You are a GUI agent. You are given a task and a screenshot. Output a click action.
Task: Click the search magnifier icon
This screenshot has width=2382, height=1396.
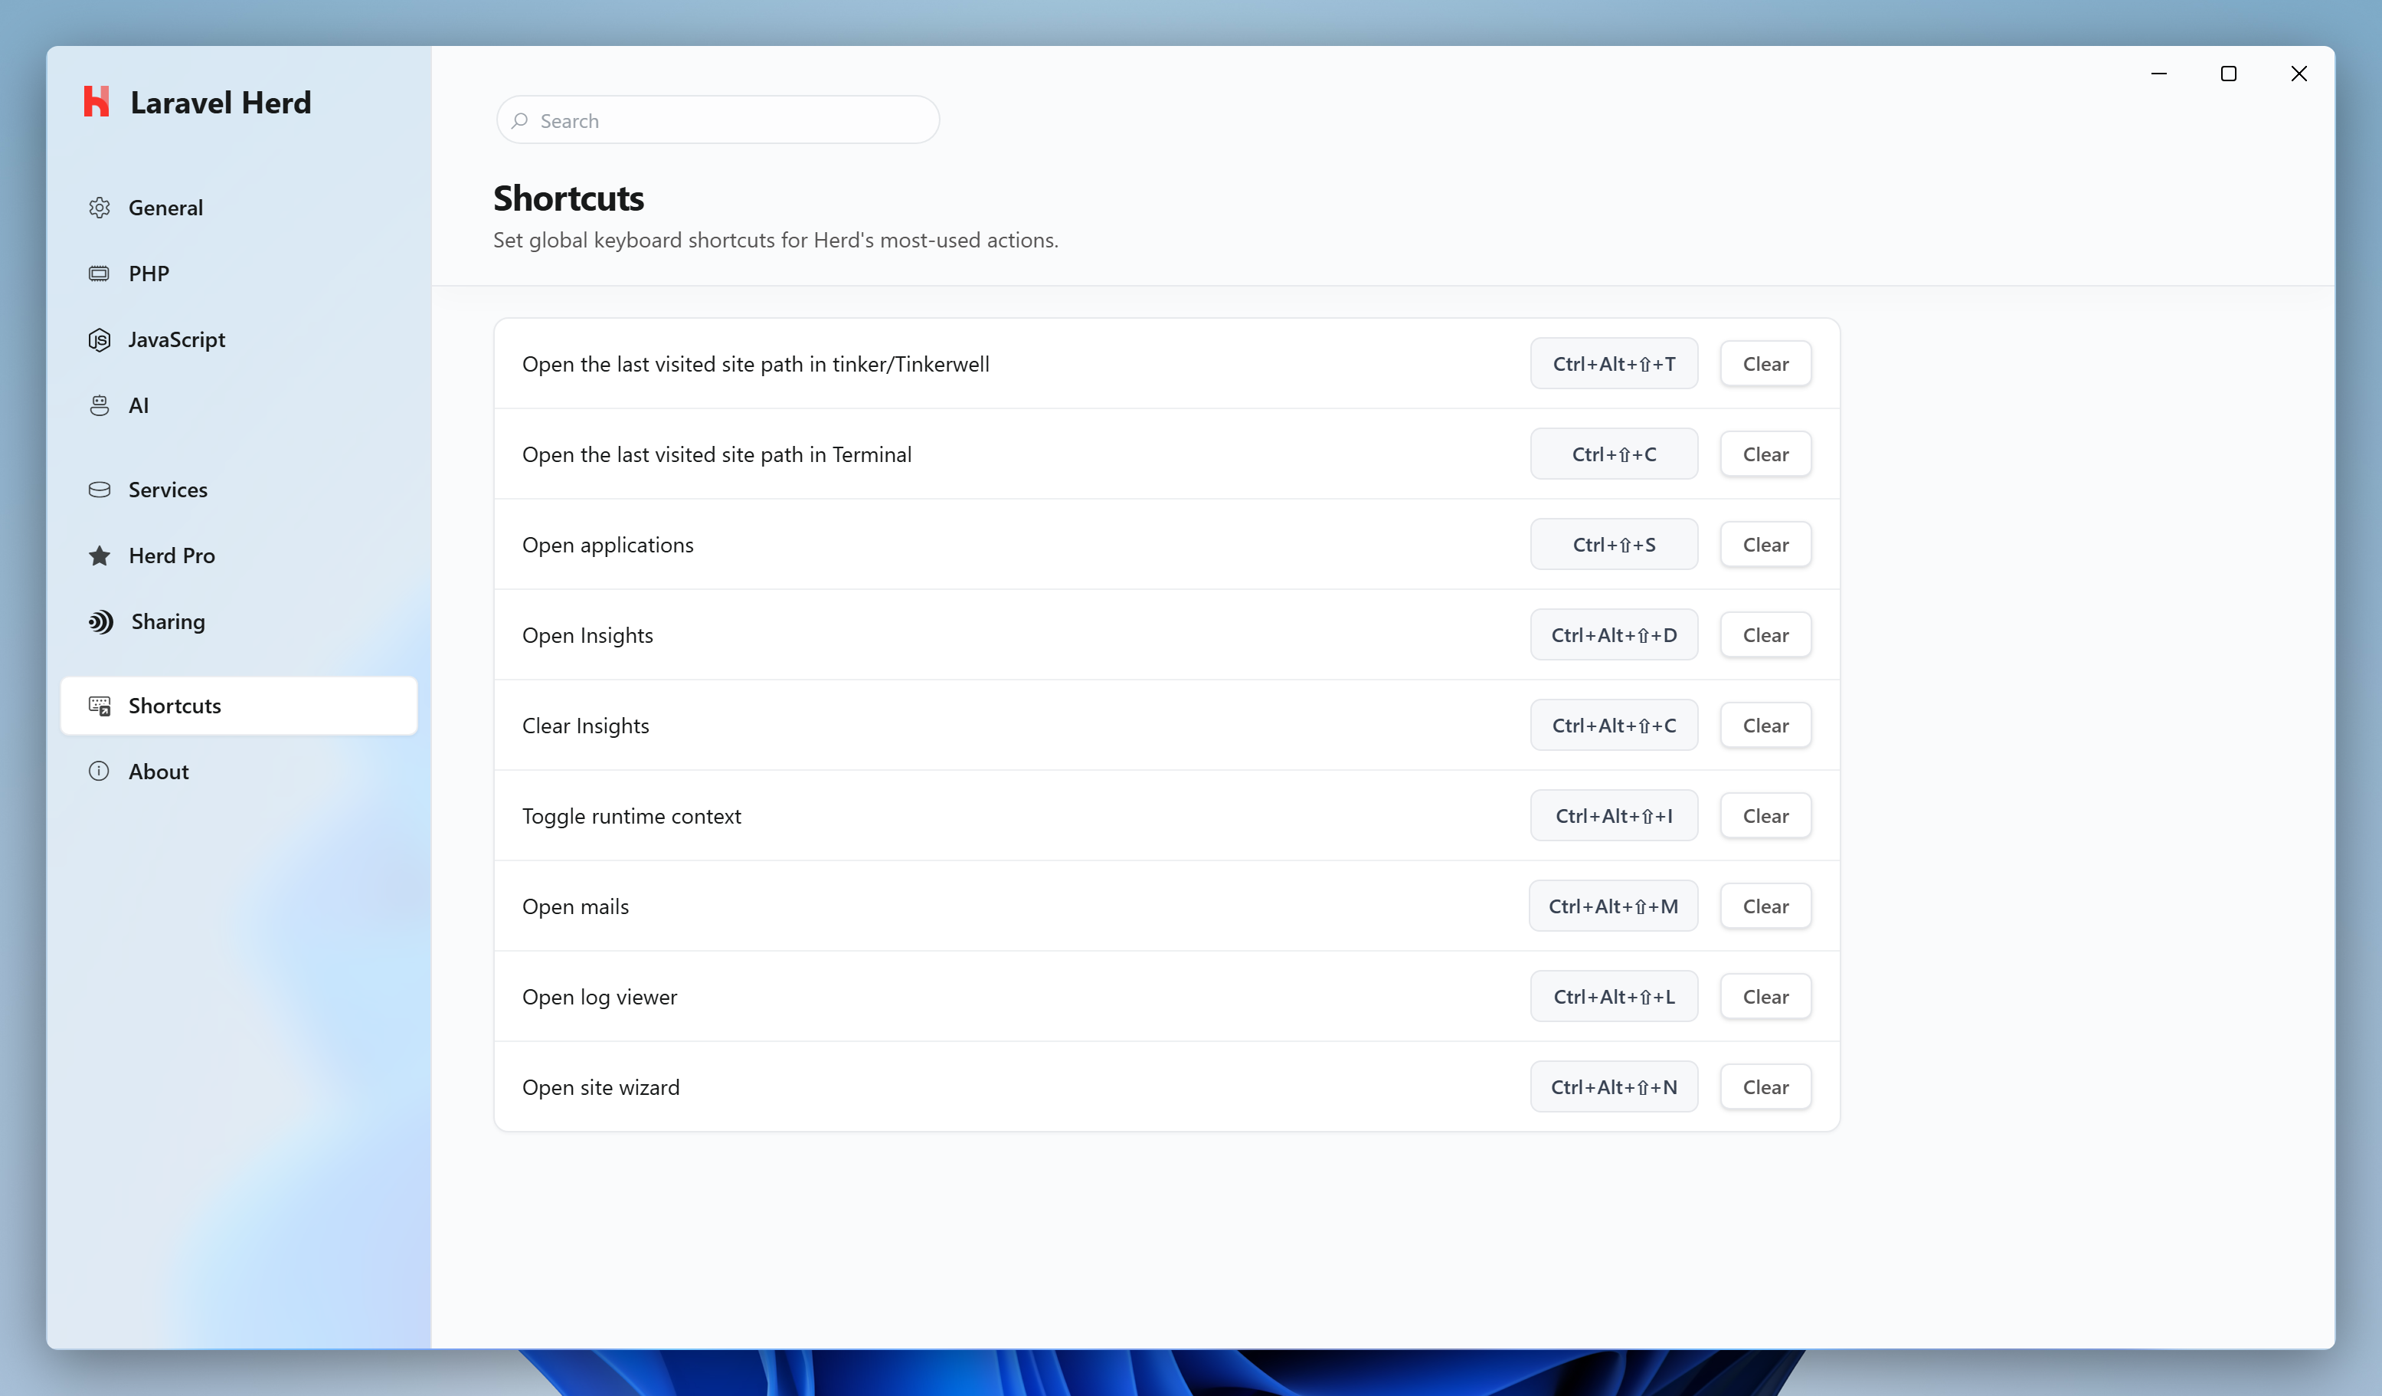pyautogui.click(x=519, y=120)
